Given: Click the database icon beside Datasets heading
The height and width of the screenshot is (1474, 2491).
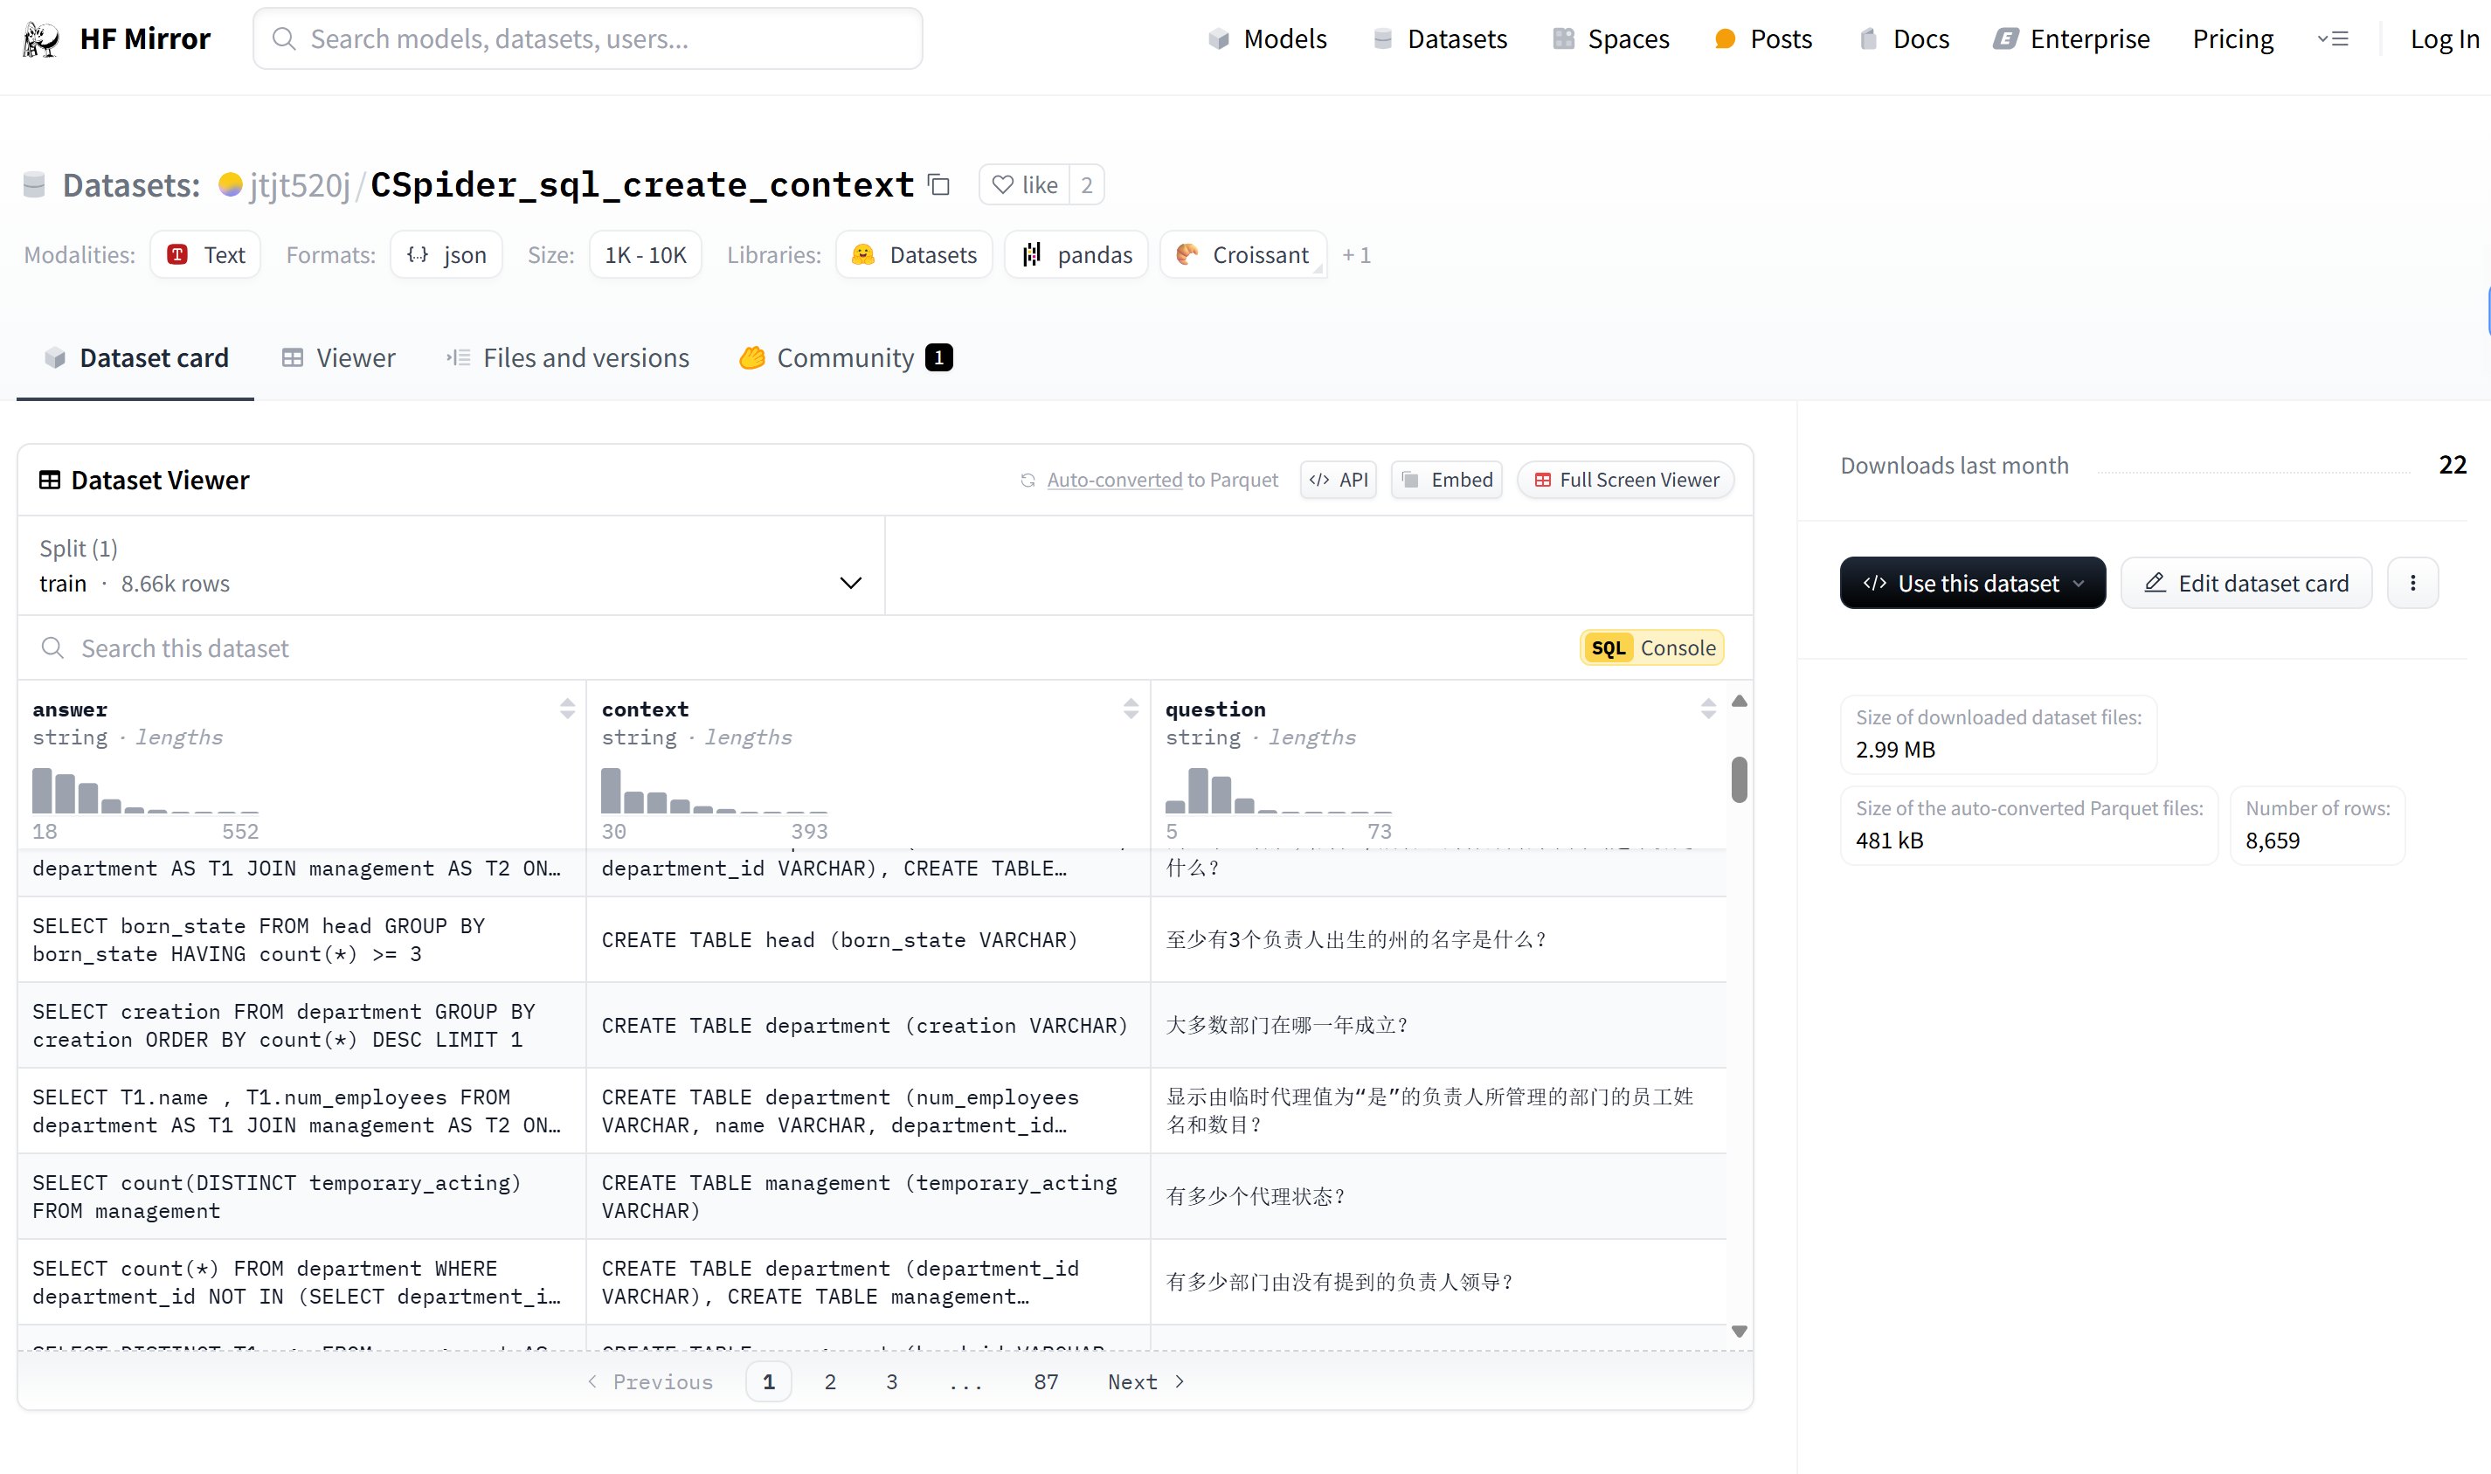Looking at the screenshot, I should [35, 184].
